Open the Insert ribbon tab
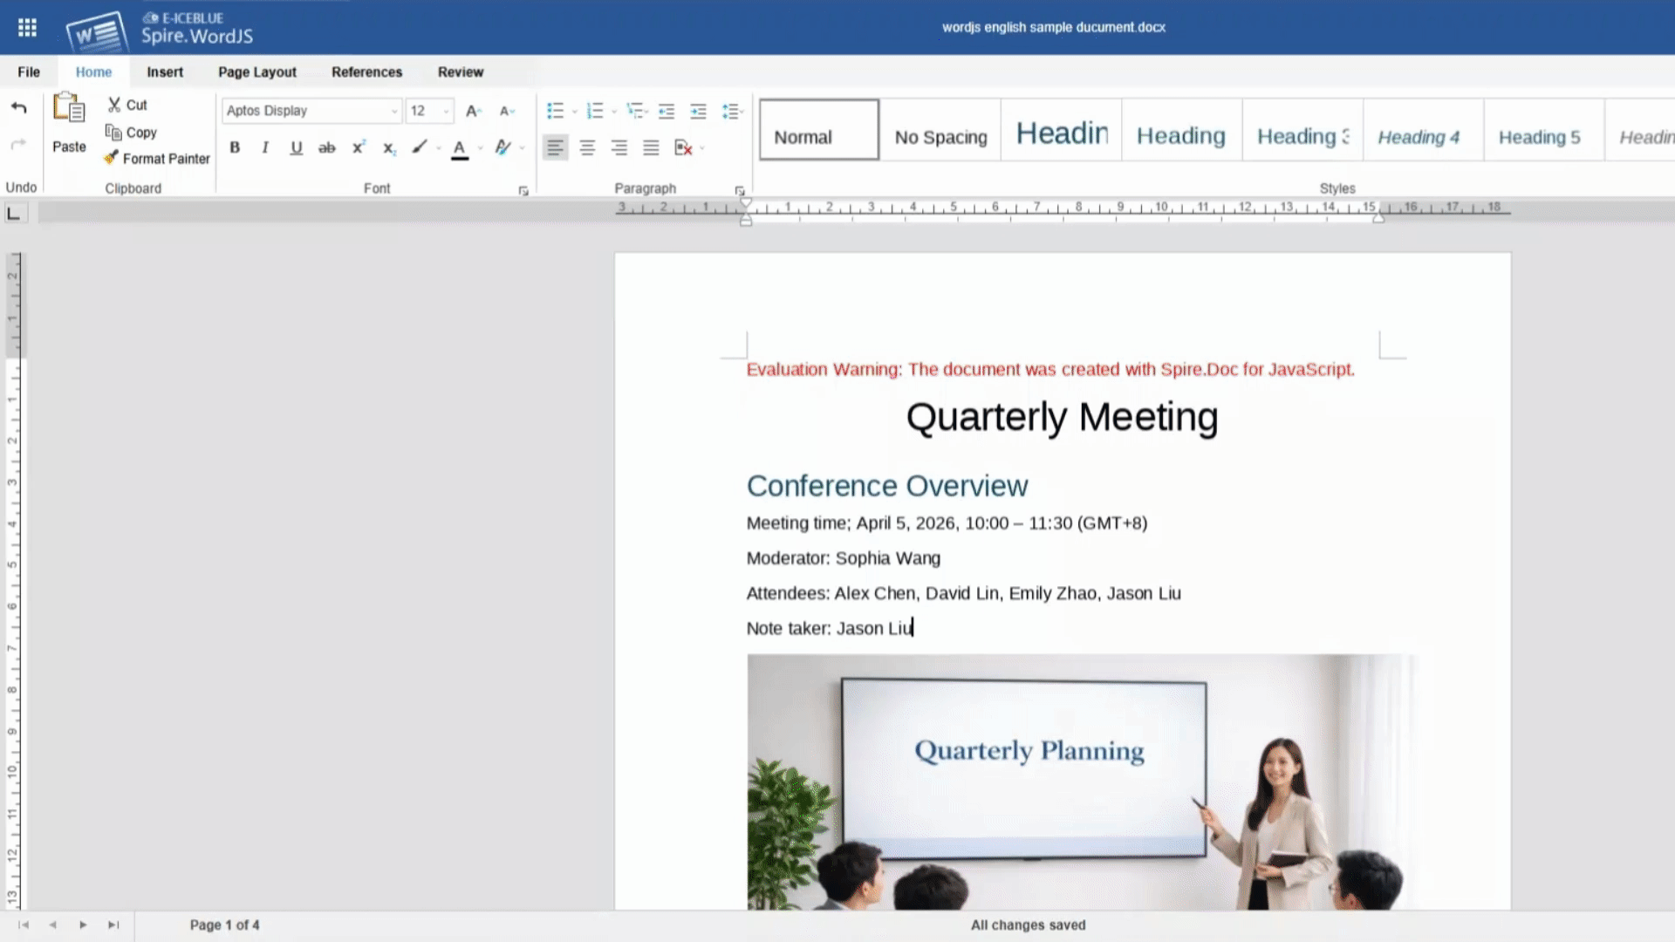 pos(165,72)
